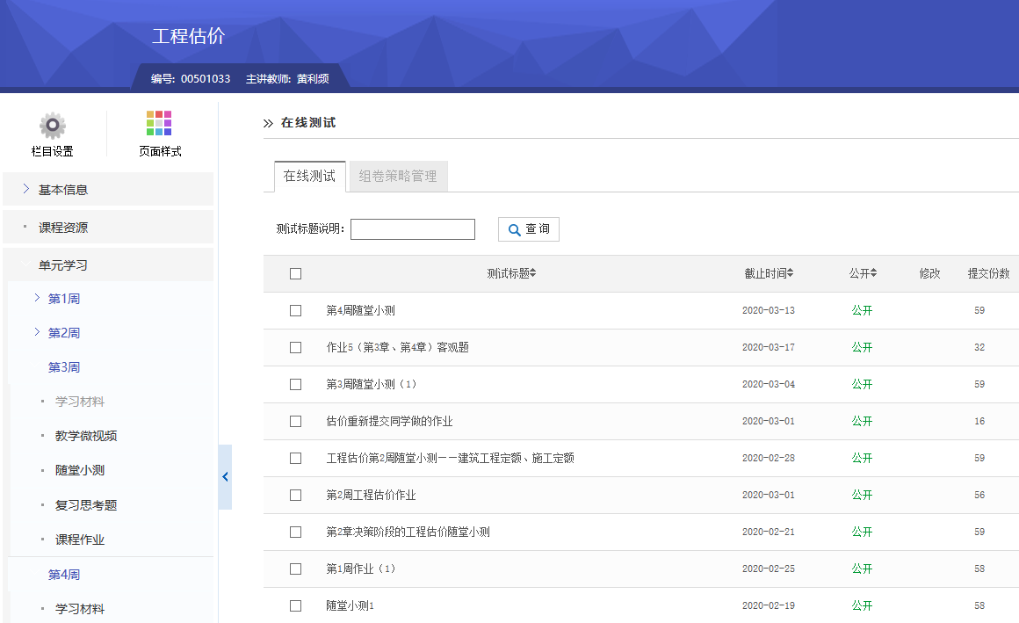Collapse the sidebar with the blue left chevron
The height and width of the screenshot is (623, 1019).
point(226,477)
